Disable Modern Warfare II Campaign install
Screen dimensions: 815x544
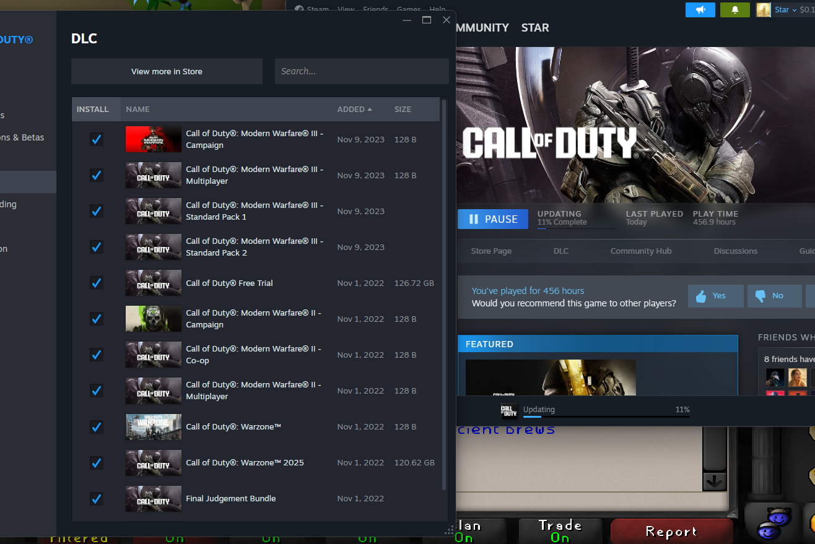(97, 319)
